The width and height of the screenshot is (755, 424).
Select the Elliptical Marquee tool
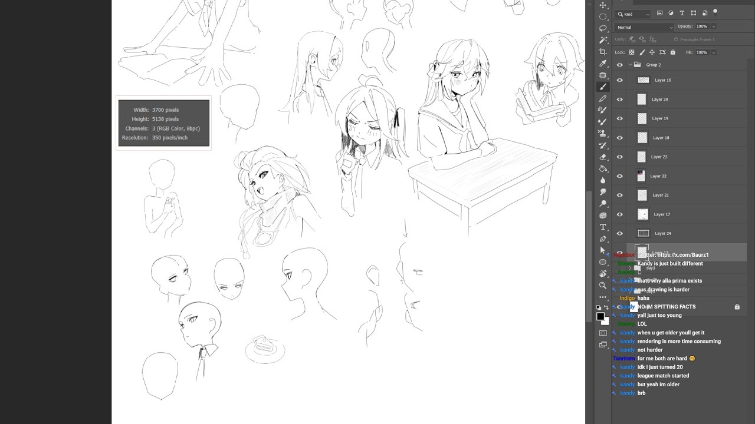coord(603,16)
